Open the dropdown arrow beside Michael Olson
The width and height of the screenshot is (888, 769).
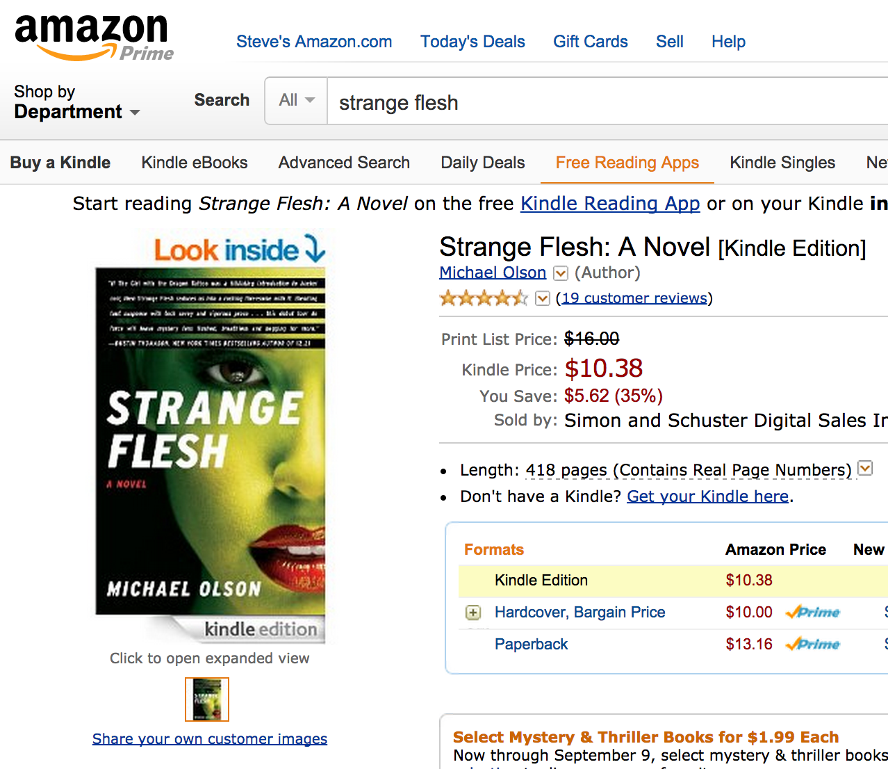click(x=561, y=273)
